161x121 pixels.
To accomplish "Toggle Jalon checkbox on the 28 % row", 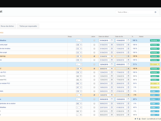I will (94, 99).
